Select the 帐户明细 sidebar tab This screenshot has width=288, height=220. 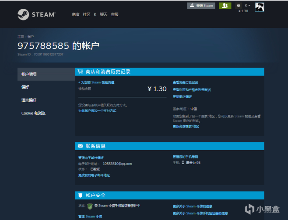[x=46, y=74]
